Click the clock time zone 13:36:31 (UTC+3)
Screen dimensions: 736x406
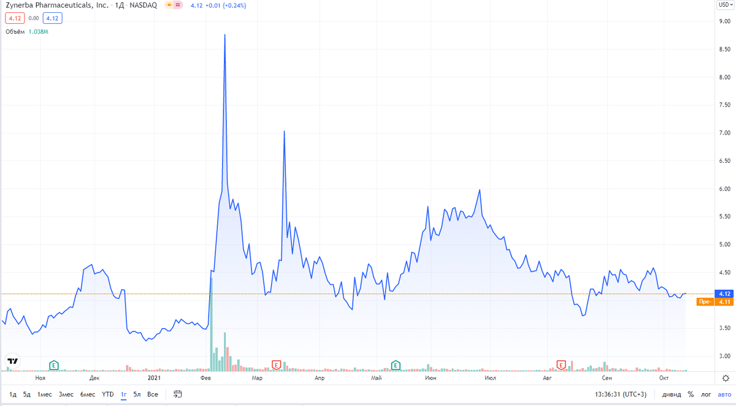click(x=621, y=394)
